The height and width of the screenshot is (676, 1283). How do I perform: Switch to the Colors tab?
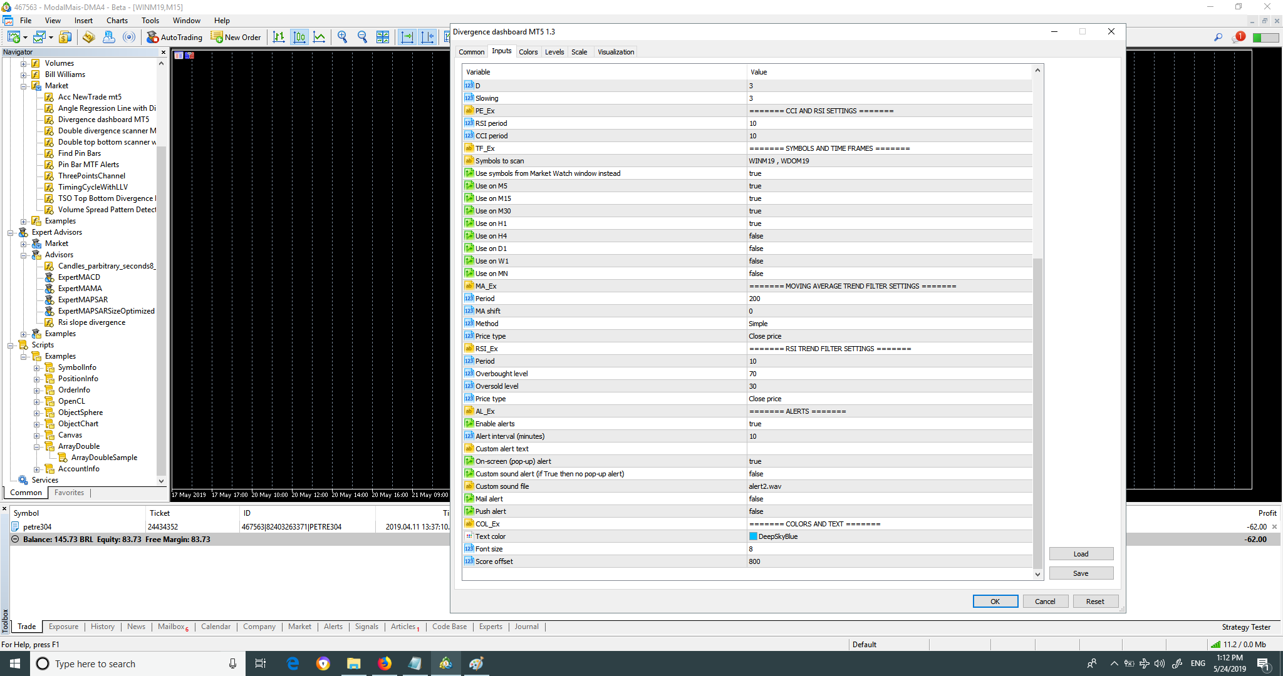(528, 52)
